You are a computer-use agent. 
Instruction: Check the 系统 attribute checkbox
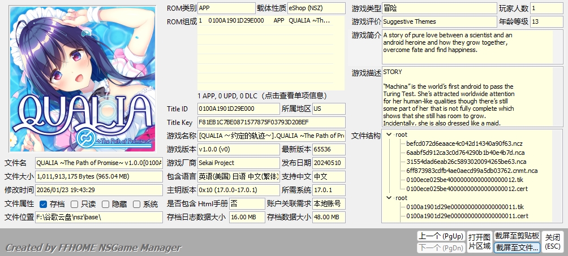click(x=137, y=204)
